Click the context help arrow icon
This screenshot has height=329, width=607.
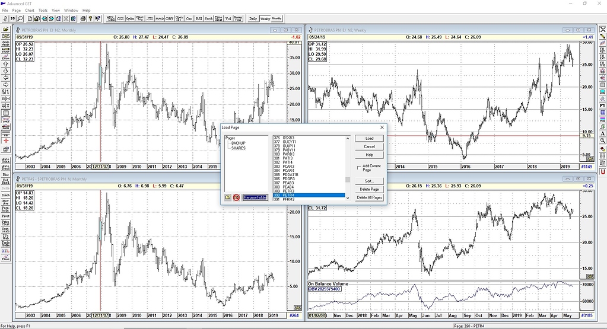[97, 18]
